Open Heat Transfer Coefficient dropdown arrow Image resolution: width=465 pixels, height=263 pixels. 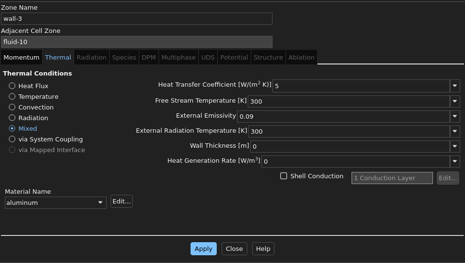click(x=454, y=86)
